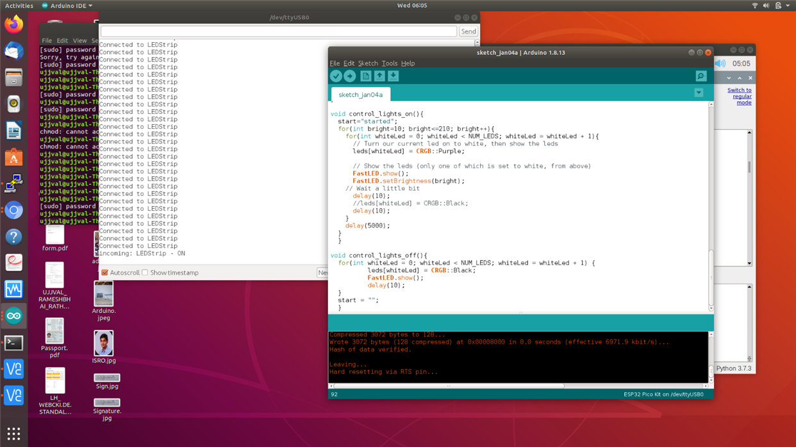Disable the Autoscroll checkbox
This screenshot has height=447, width=796.
[x=105, y=273]
